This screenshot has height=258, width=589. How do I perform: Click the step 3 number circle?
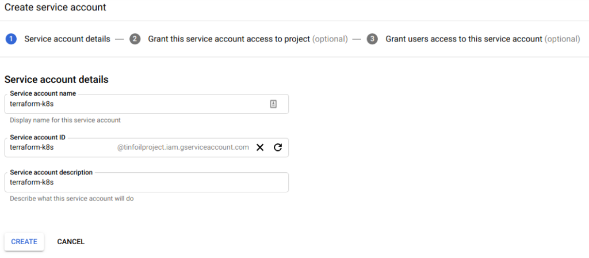(372, 39)
